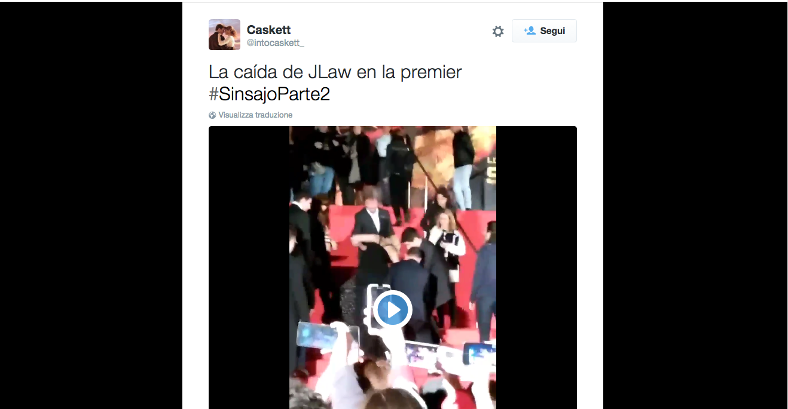Click the video's left black letterbox bar
This screenshot has width=788, height=409.
[249, 267]
